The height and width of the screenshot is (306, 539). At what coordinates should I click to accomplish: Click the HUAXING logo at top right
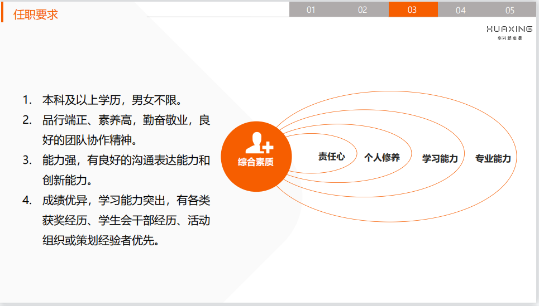pos(509,29)
